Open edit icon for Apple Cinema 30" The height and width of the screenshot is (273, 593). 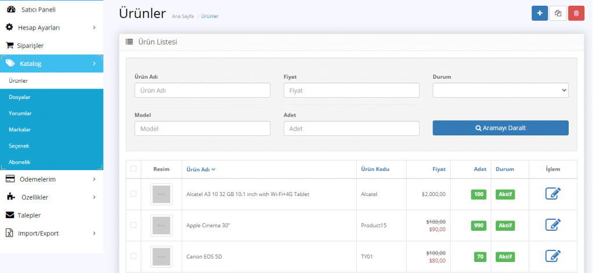click(553, 224)
